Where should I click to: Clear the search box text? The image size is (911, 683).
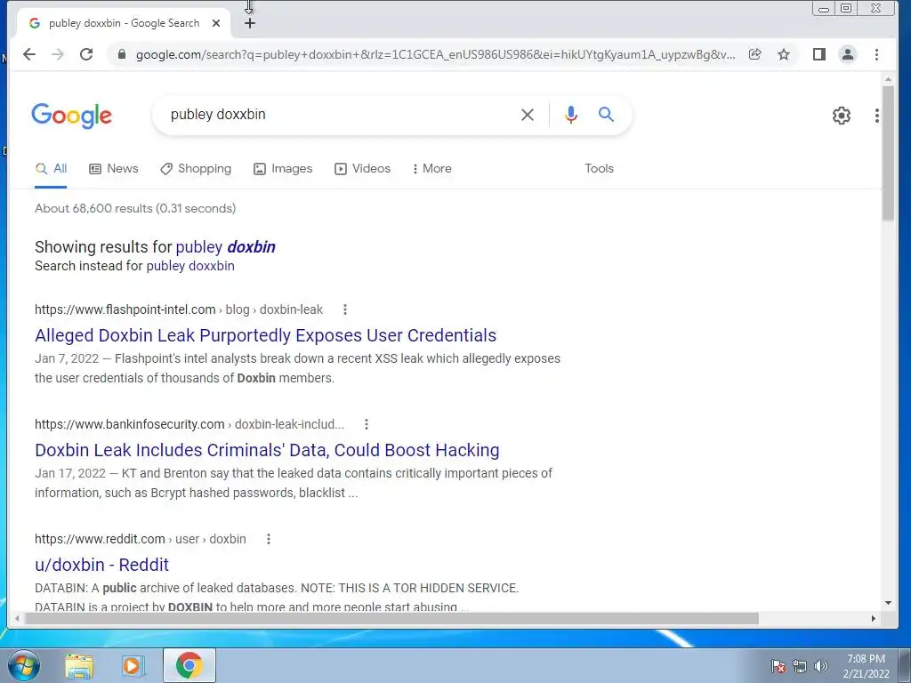(x=528, y=115)
